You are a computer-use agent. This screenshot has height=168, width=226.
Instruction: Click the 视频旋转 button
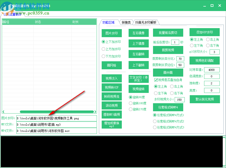pos(138,89)
